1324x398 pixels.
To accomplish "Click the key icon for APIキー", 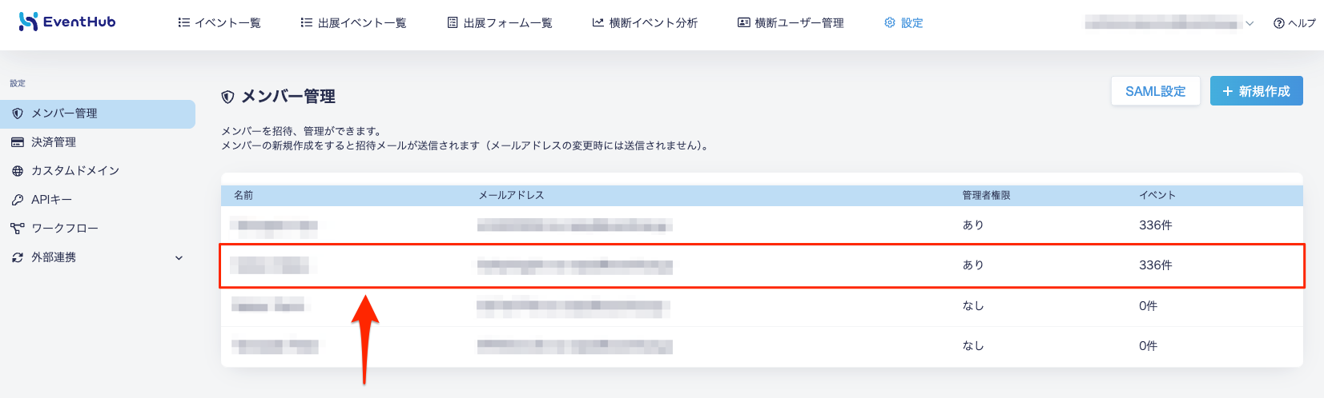I will (18, 200).
